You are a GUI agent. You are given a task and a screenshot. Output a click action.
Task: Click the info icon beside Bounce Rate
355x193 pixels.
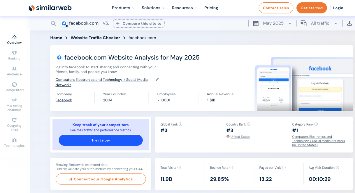[231, 168]
